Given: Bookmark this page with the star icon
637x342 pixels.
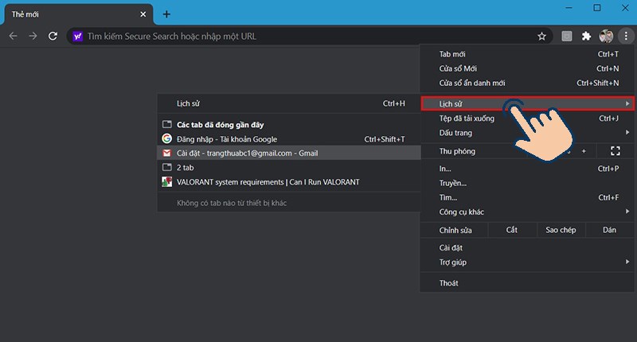Looking at the screenshot, I should 541,36.
